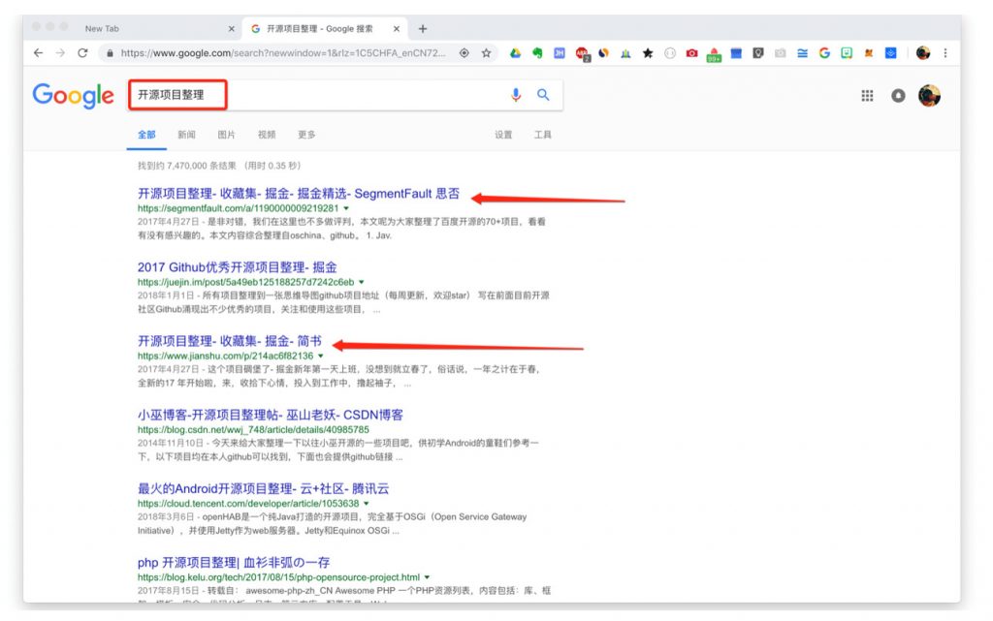The image size is (993, 621).
Task: Expand dropdown arrow beside blog.kelu.org URL
Action: pyautogui.click(x=427, y=577)
